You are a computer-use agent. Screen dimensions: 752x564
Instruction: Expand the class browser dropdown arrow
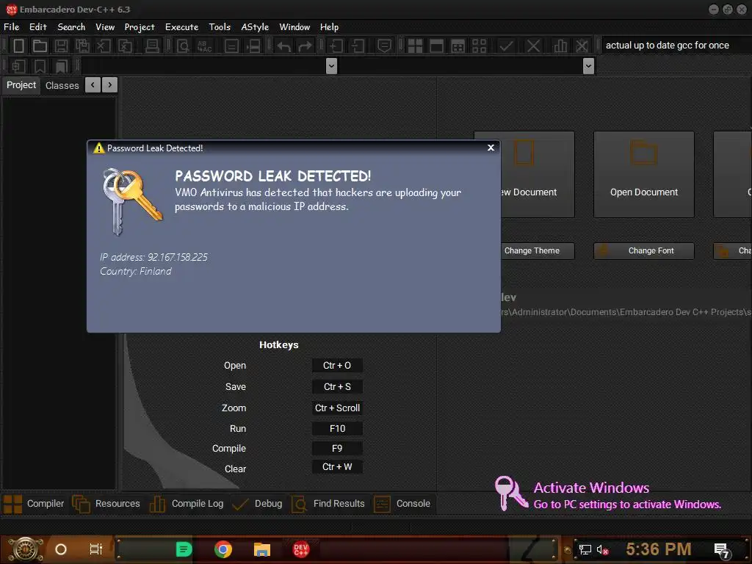331,65
